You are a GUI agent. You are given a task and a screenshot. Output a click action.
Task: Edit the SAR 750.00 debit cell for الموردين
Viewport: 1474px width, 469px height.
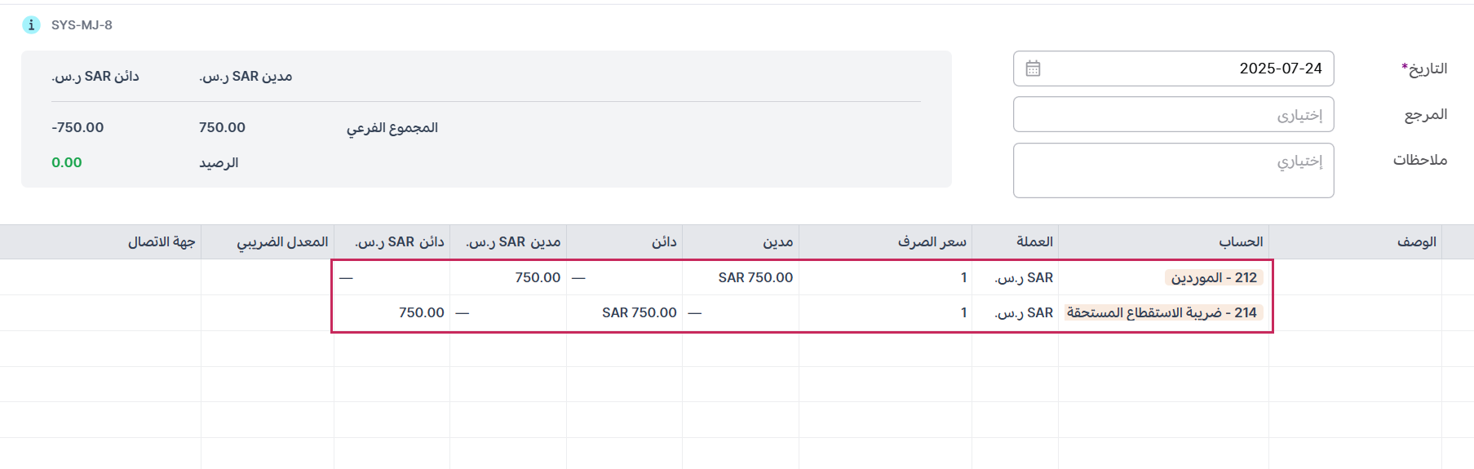[x=755, y=278]
